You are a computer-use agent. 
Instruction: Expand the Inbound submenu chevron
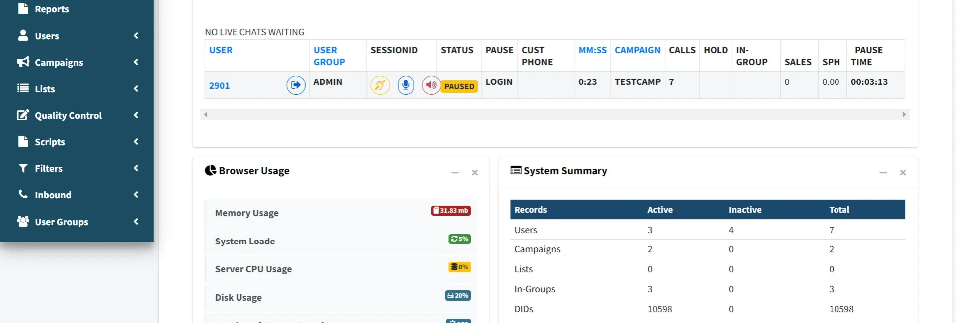136,195
